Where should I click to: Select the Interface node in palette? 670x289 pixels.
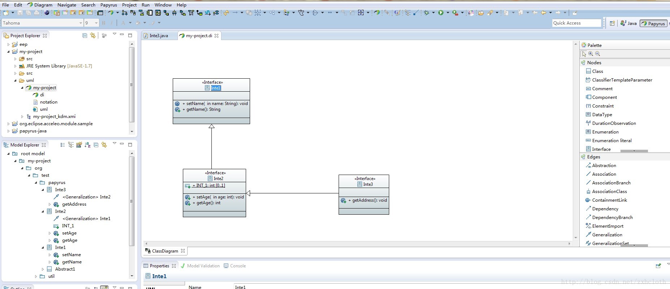598,149
